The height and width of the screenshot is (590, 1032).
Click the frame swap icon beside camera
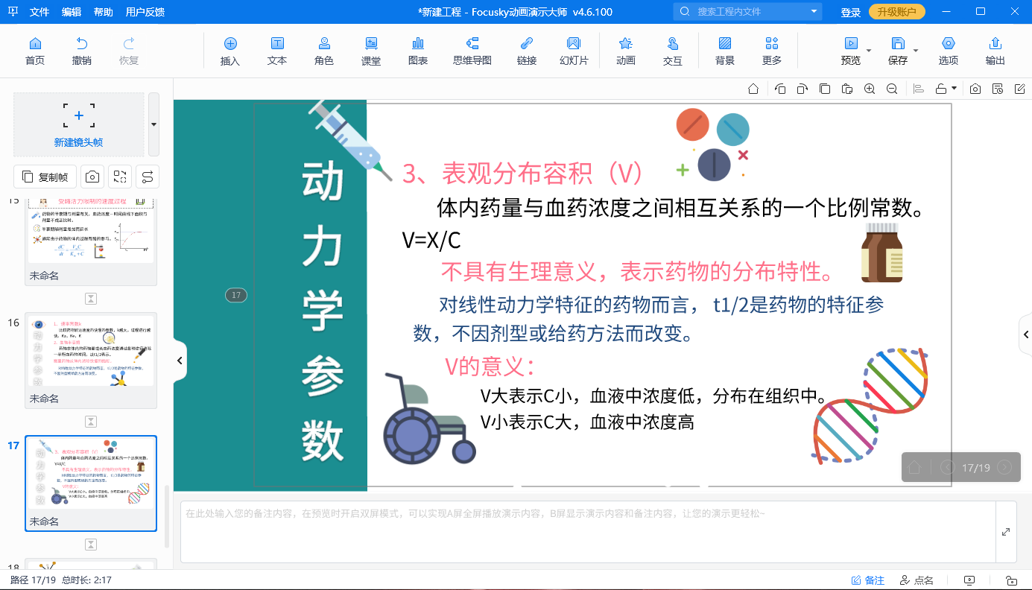(120, 177)
